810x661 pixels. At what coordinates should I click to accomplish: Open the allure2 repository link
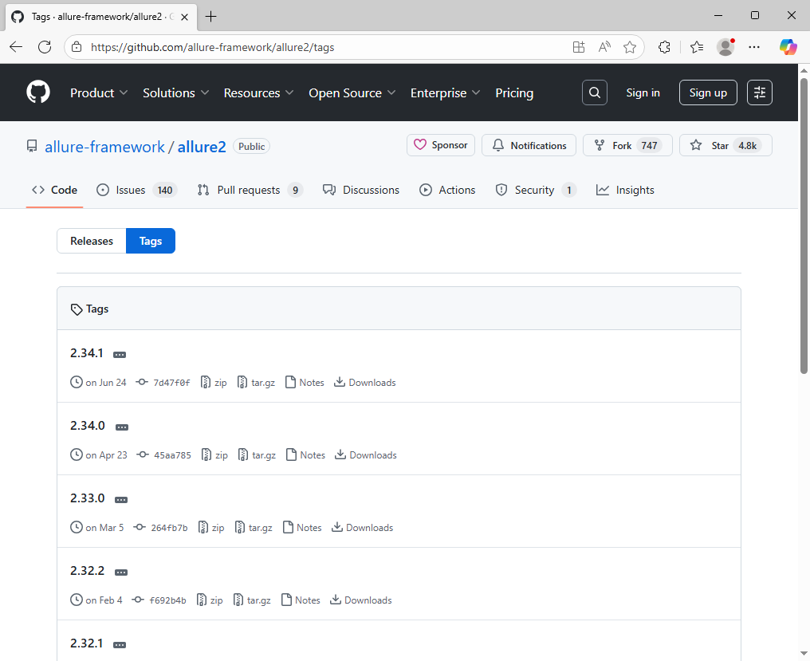(202, 147)
